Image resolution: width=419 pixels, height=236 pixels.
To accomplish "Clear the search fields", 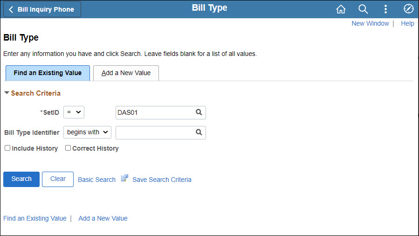I will point(58,179).
